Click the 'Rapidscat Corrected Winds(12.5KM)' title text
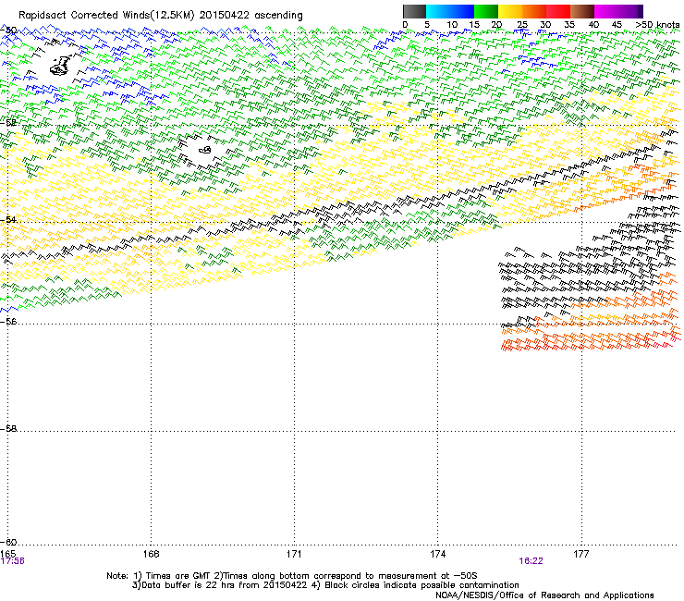This screenshot has height=601, width=684. [106, 16]
